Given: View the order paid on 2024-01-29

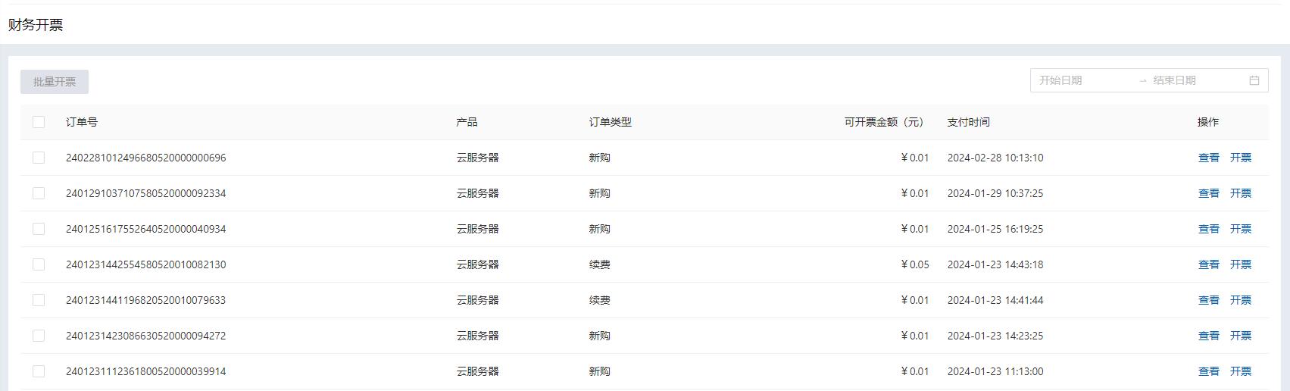Looking at the screenshot, I should (x=1208, y=193).
